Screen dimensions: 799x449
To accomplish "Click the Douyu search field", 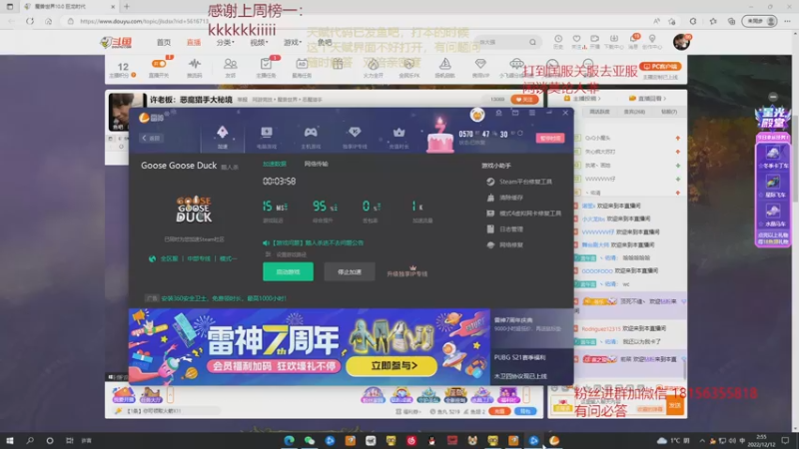I will pyautogui.click(x=501, y=42).
